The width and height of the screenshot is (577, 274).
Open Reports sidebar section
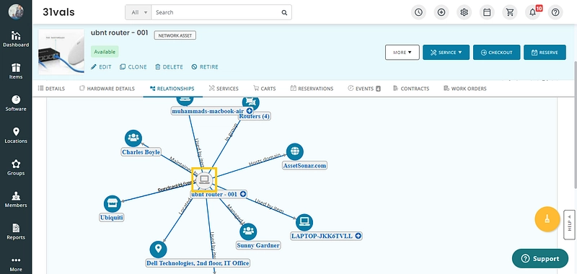tap(16, 231)
